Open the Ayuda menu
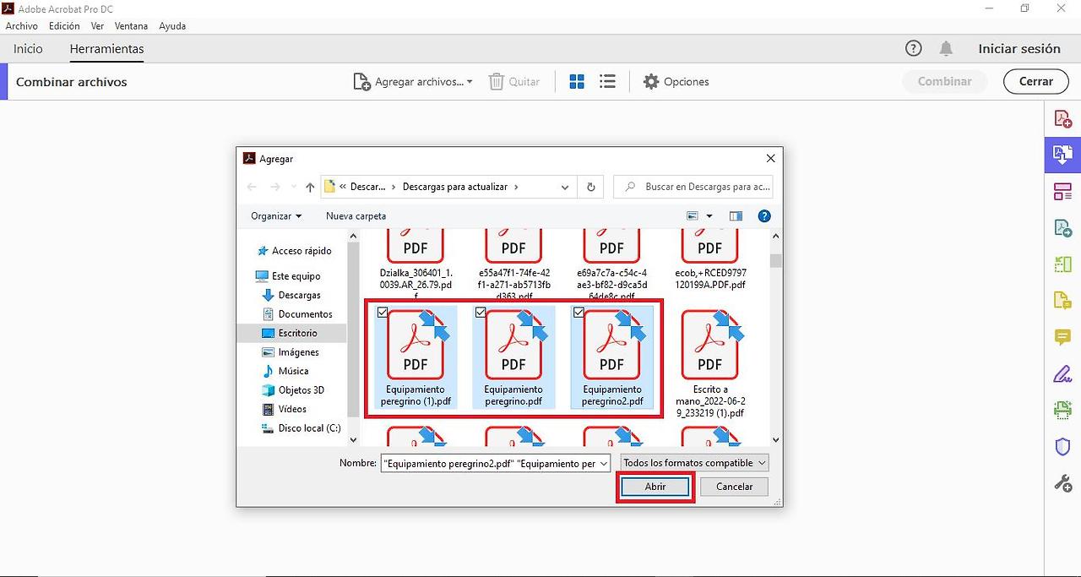1081x577 pixels. coord(172,26)
